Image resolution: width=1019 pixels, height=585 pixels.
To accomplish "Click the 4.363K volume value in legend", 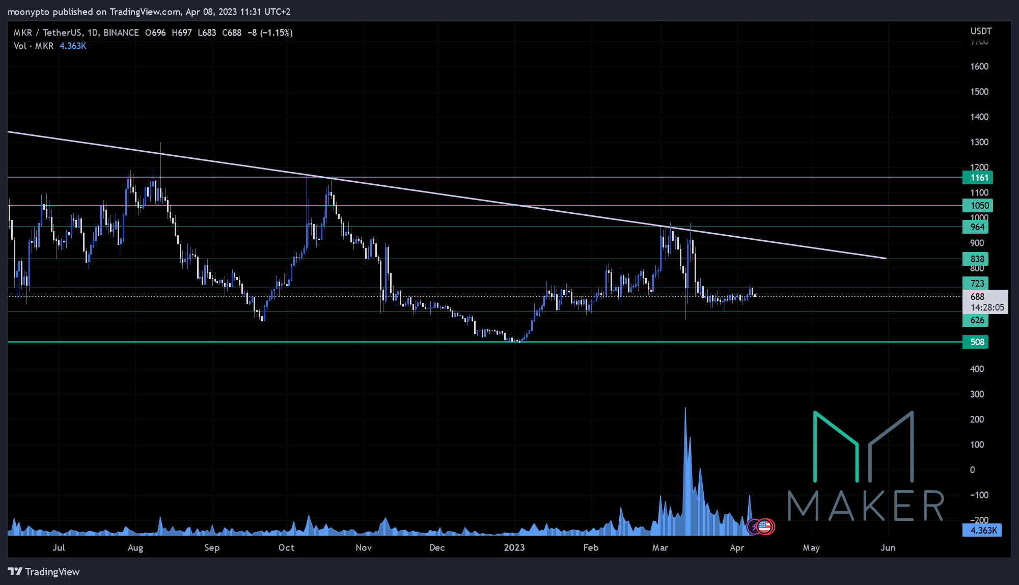I will [x=73, y=46].
